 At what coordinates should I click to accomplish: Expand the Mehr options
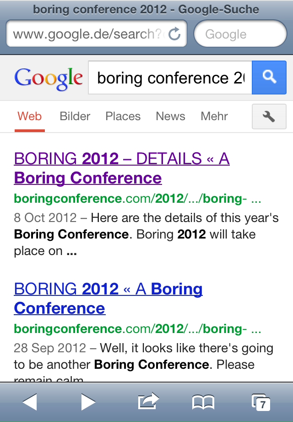pos(214,117)
